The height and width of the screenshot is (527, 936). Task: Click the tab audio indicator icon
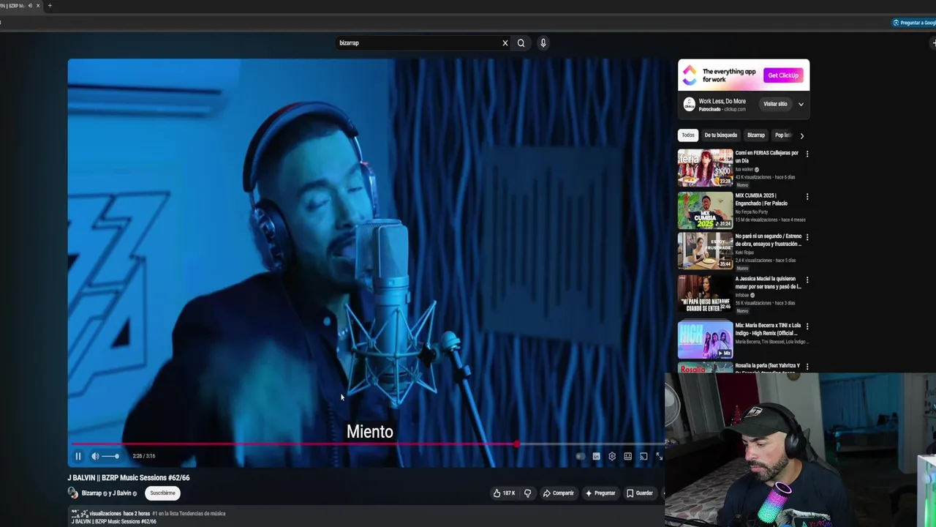30,6
